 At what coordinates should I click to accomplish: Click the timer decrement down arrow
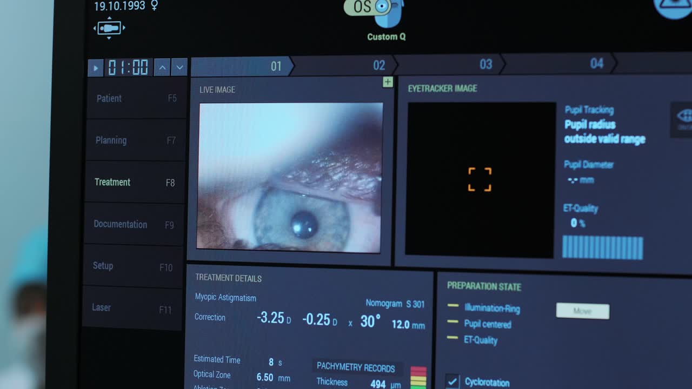coord(179,67)
